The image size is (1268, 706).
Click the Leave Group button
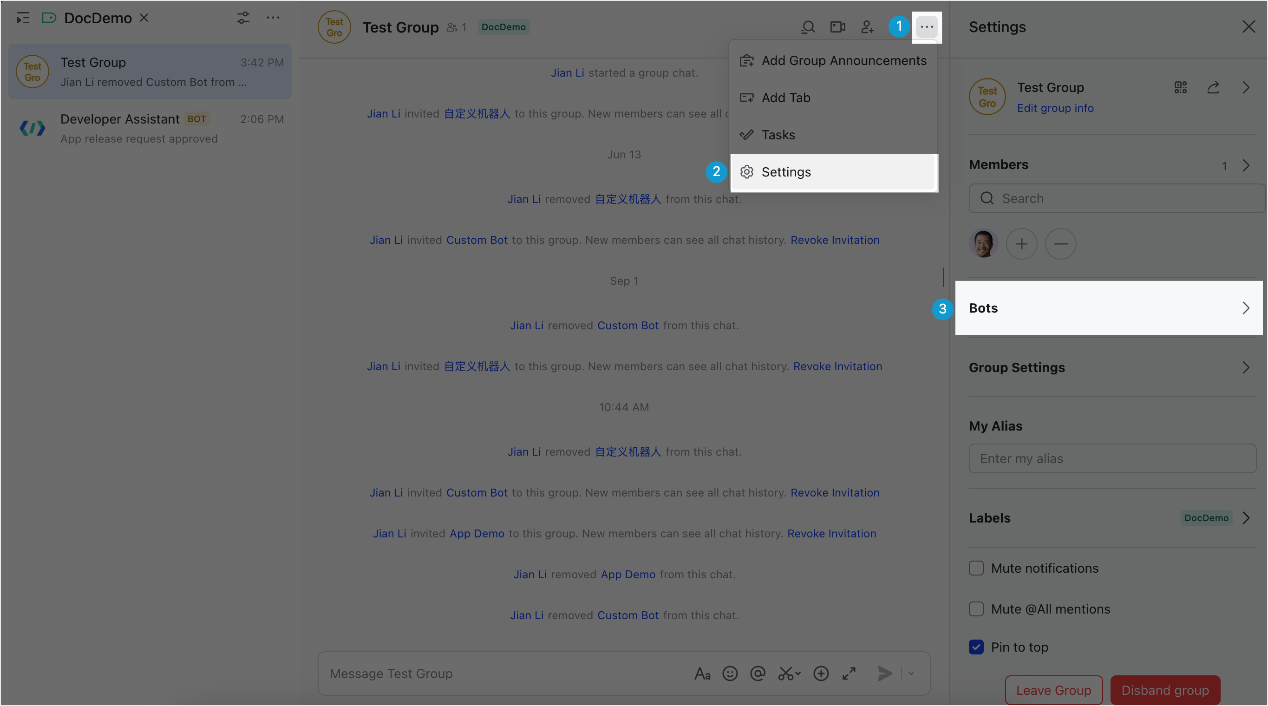pyautogui.click(x=1053, y=690)
